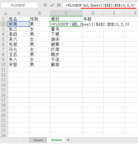Image resolution: width=138 pixels, height=144 pixels.
Task: Click the 姓名 header cell
Action: click(19, 19)
